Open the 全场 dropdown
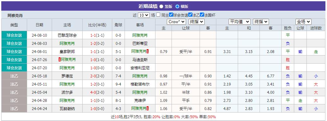 pos(303,22)
